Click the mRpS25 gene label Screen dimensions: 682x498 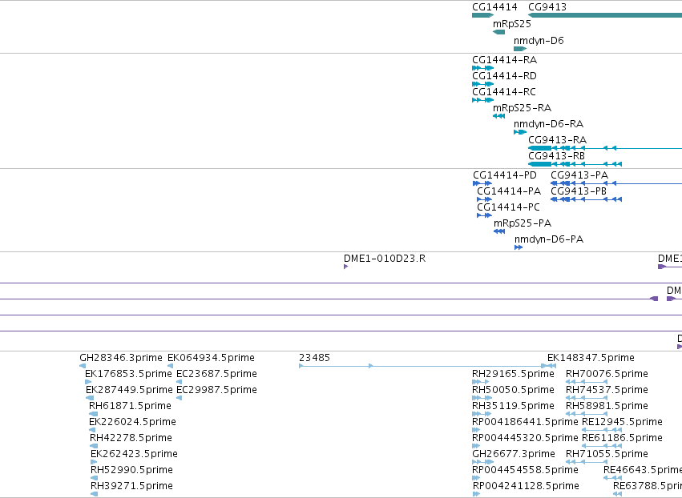tap(511, 24)
